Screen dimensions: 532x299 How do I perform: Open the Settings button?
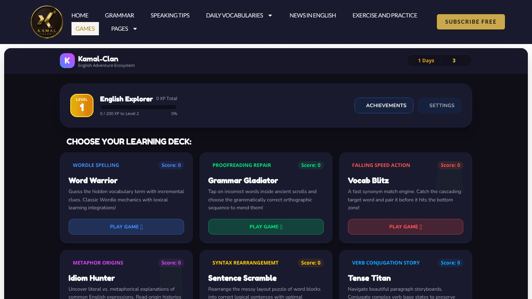440,105
